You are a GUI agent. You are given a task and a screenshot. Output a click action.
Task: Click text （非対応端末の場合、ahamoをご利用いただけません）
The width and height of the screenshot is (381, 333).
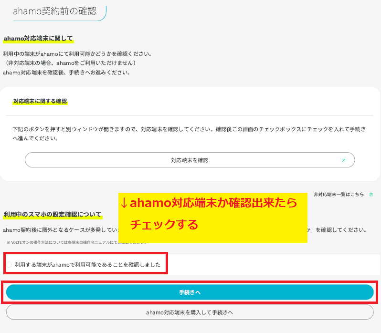[71, 63]
